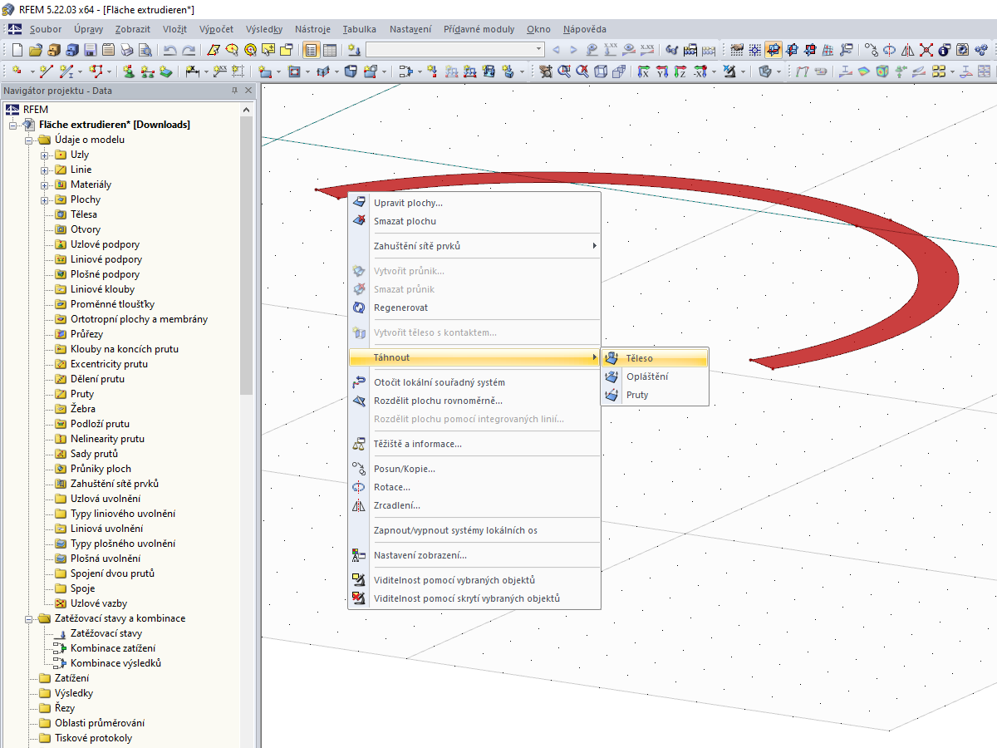Open the Soubor menu
Viewport: 997px width, 748px height.
point(46,29)
